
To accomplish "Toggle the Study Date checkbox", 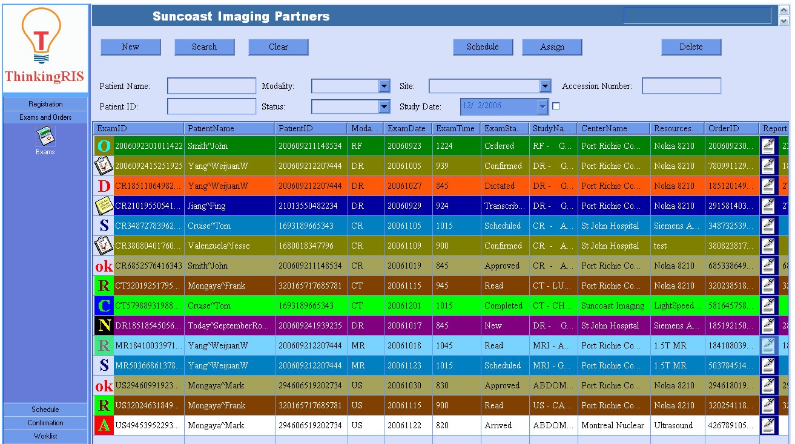I will (556, 106).
